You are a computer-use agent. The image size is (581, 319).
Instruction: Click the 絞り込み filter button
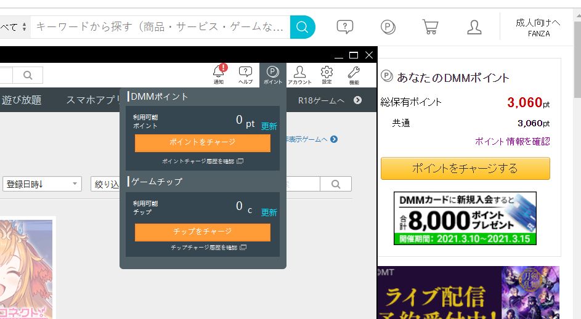click(105, 184)
